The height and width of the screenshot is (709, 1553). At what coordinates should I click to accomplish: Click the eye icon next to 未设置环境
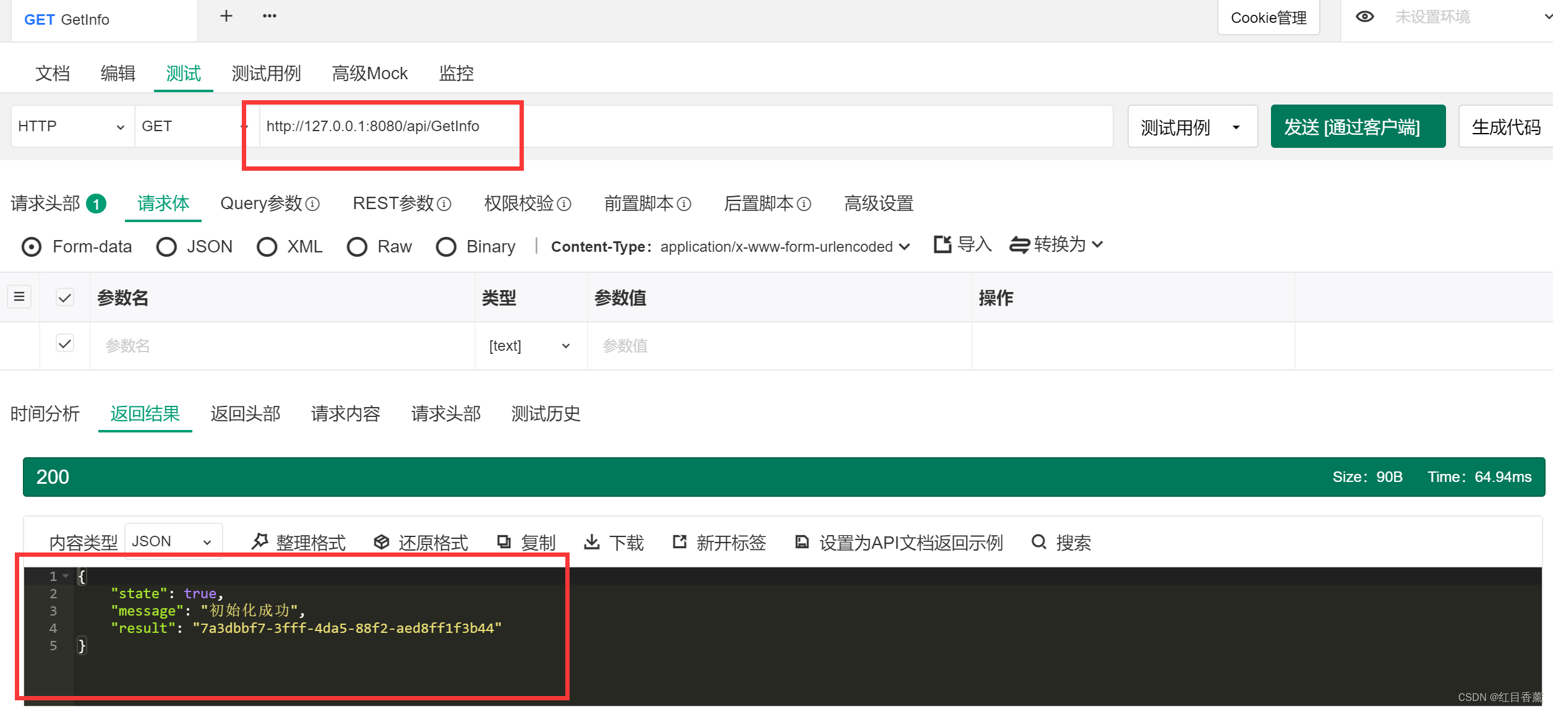click(1365, 17)
